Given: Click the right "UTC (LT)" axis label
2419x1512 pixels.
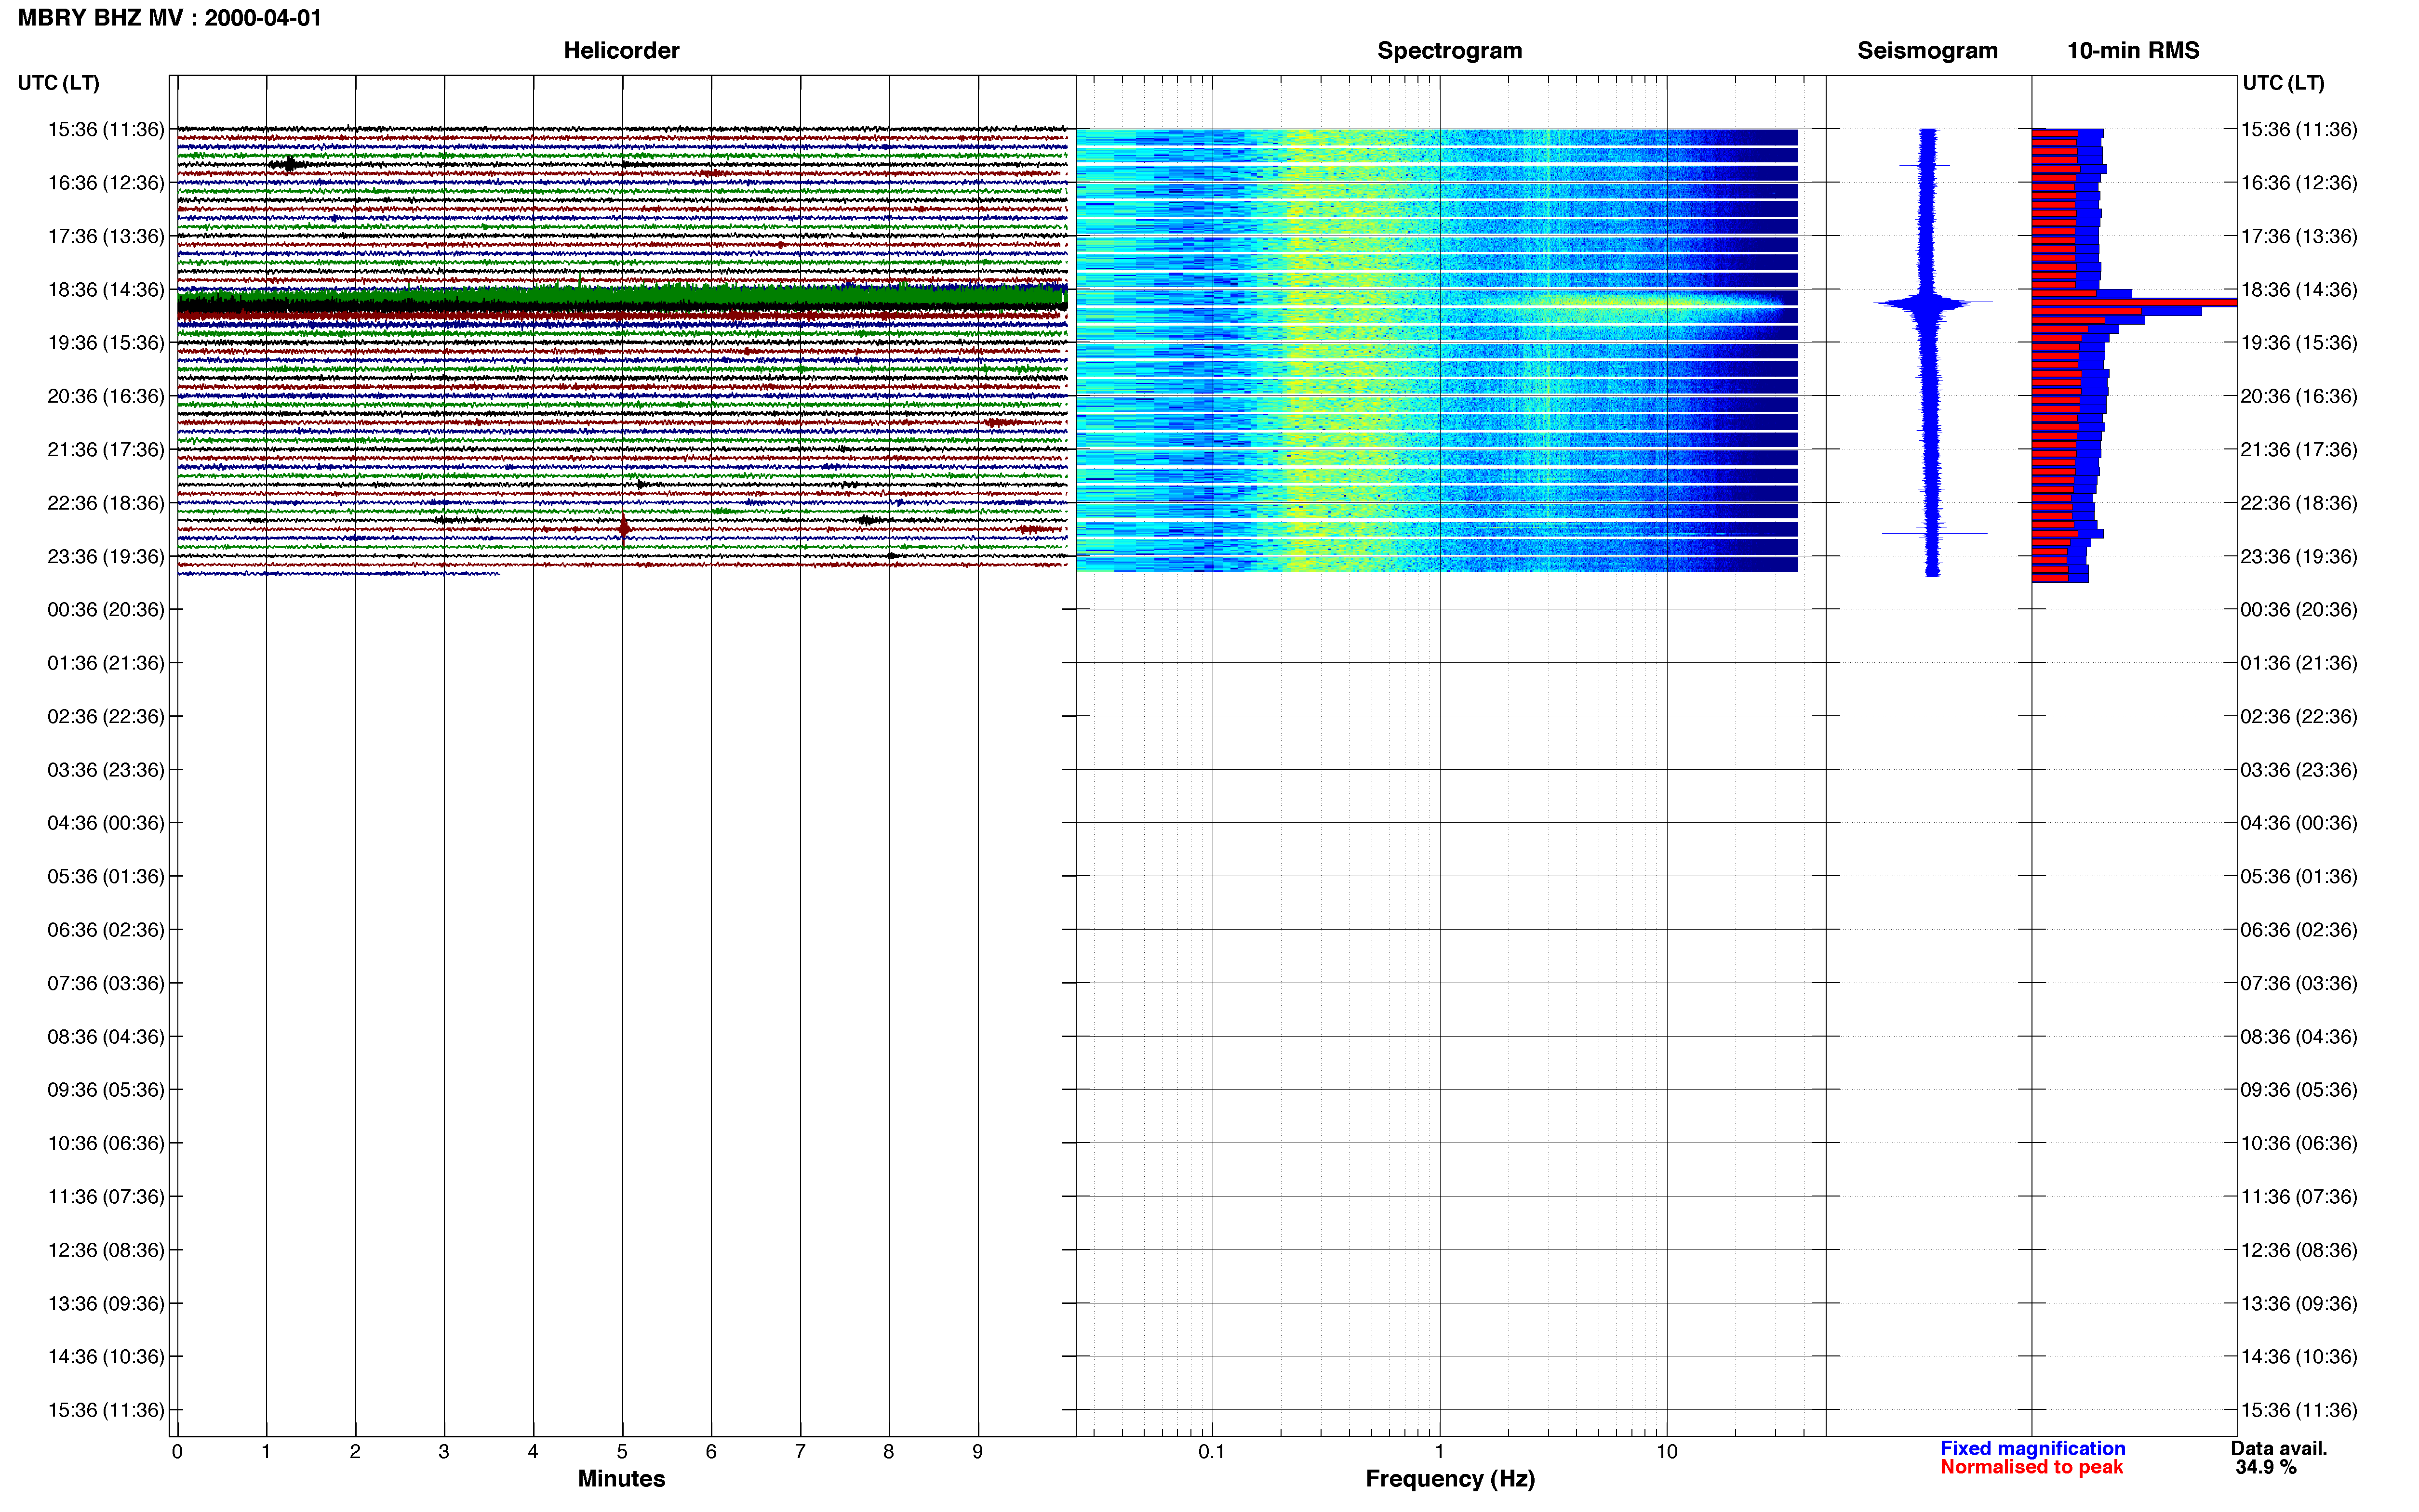Looking at the screenshot, I should coord(2284,83).
